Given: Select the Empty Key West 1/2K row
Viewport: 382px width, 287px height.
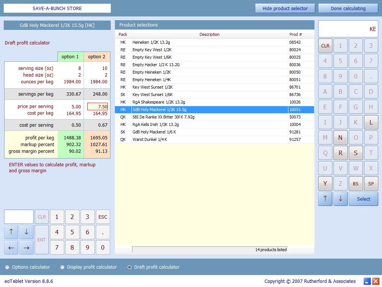Looking at the screenshot, I should tap(215, 50).
